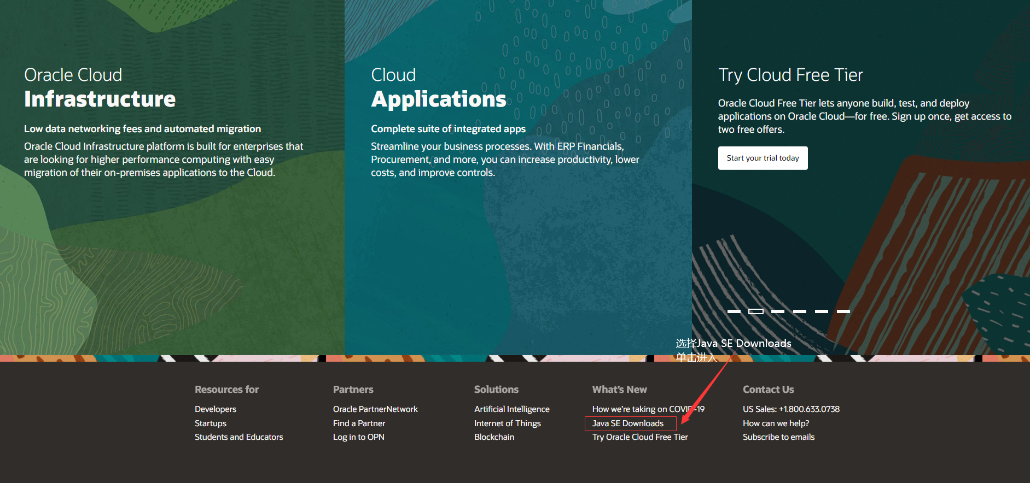Open Students and Educators link
Image resolution: width=1030 pixels, height=483 pixels.
pos(239,437)
